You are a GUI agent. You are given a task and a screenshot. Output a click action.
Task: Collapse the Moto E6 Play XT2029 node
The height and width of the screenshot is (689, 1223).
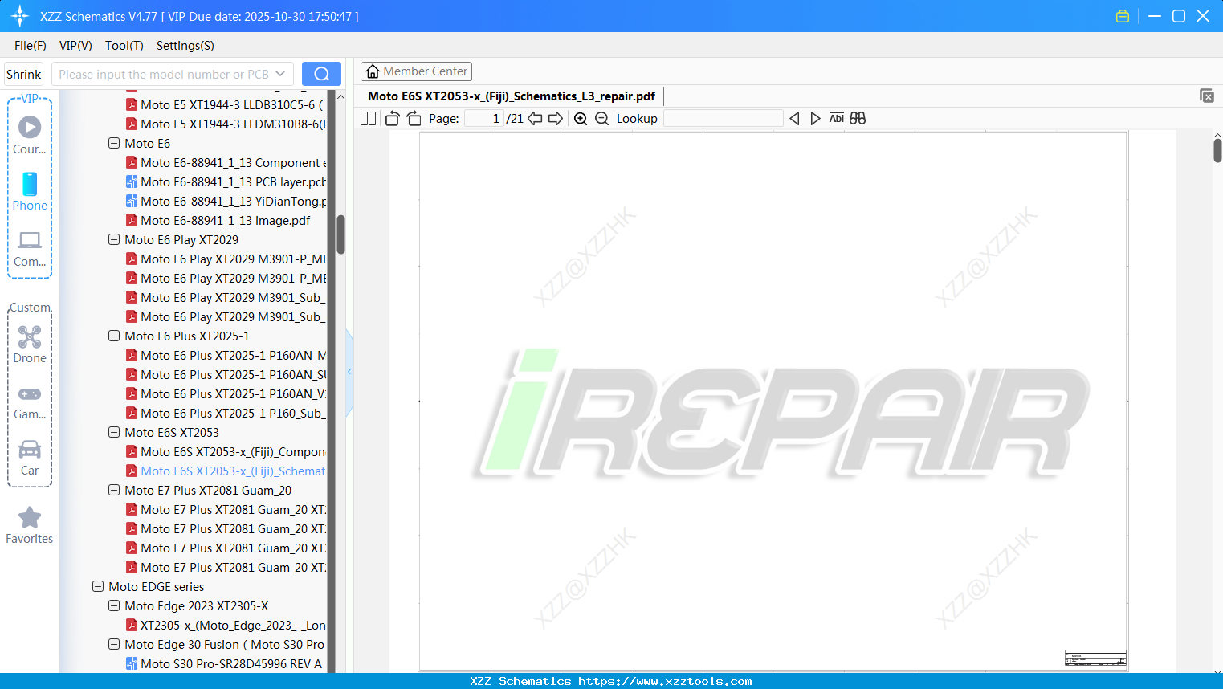click(x=114, y=240)
